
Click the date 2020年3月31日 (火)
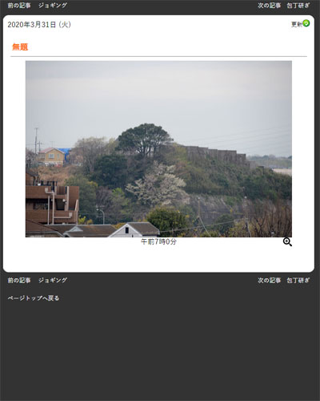tap(39, 25)
